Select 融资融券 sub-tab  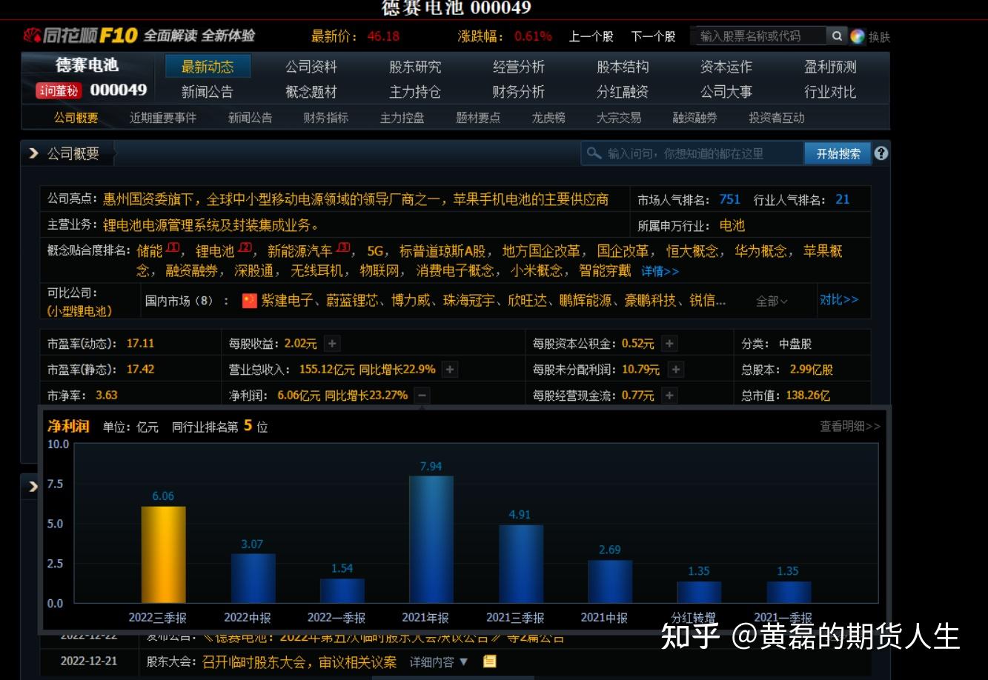[x=695, y=118]
